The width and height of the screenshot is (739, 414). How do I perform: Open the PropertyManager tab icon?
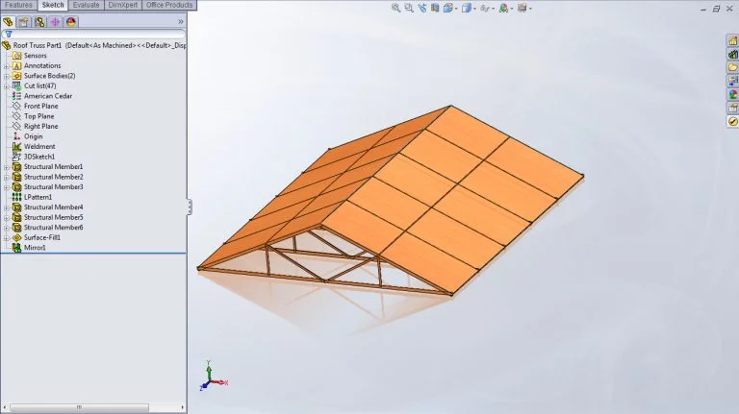pyautogui.click(x=24, y=21)
